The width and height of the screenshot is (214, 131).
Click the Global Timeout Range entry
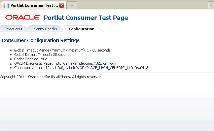(x=62, y=50)
